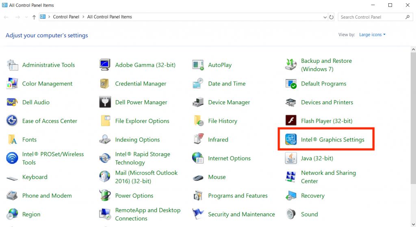Click the scrollbar up arrow

pyautogui.click(x=413, y=49)
